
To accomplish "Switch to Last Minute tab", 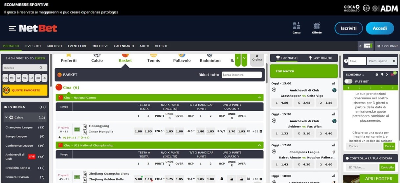I will click(x=320, y=58).
